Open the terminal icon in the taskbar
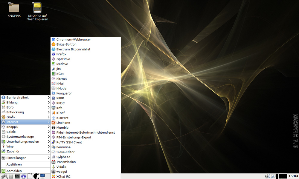The width and height of the screenshot is (299, 179). (x=17, y=176)
